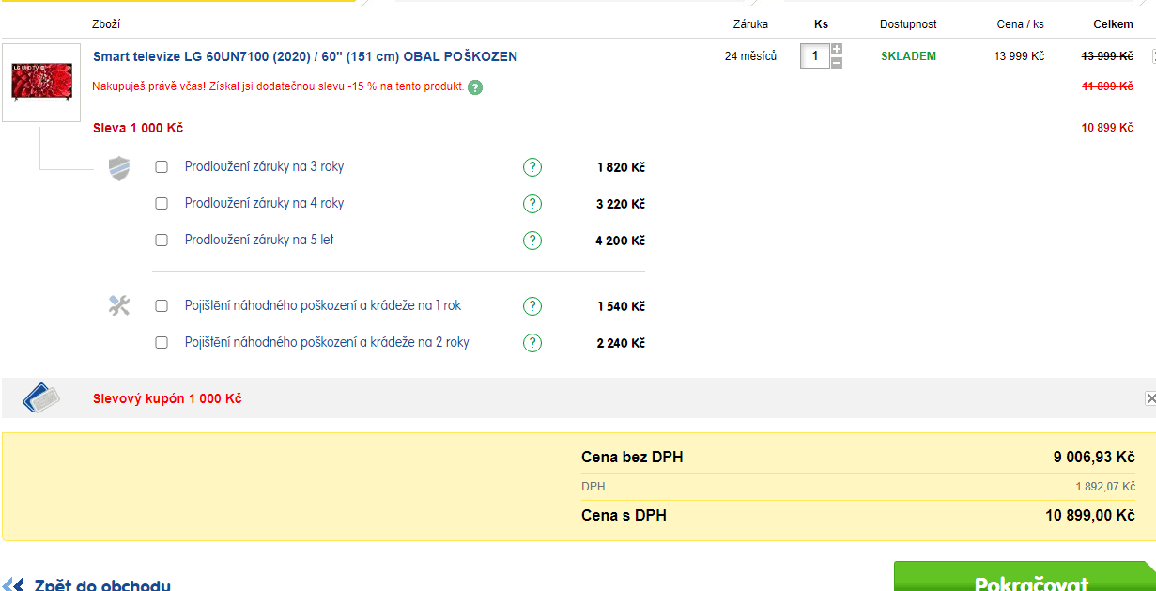This screenshot has width=1156, height=591.
Task: Enable insurance na 1 rok checkbox
Action: point(162,306)
